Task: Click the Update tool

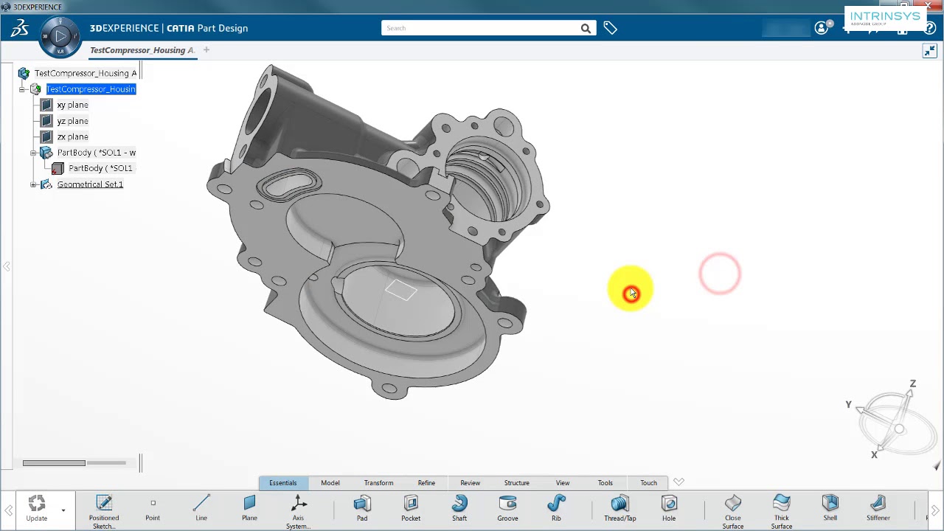Action: click(37, 508)
